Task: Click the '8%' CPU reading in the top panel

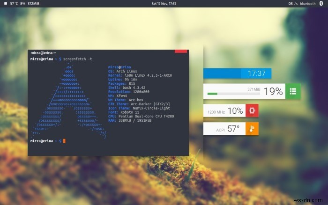Action: point(22,4)
